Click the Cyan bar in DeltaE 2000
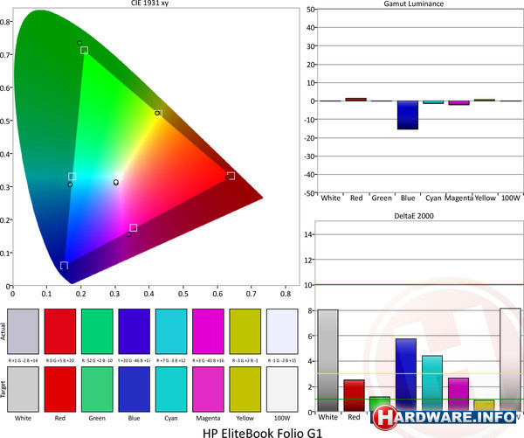The height and width of the screenshot is (438, 524). click(432, 384)
